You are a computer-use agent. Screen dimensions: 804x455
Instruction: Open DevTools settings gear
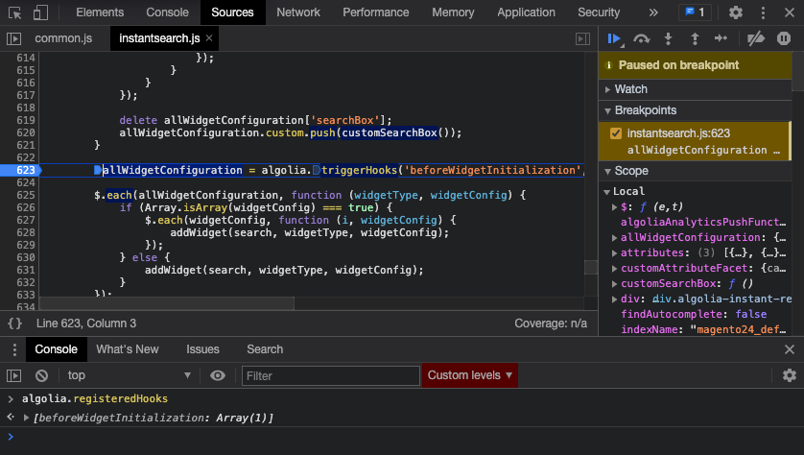coord(736,12)
